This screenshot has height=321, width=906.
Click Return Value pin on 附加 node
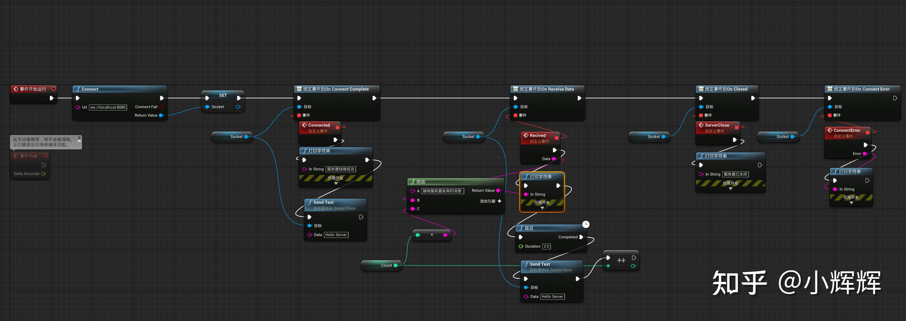498,190
